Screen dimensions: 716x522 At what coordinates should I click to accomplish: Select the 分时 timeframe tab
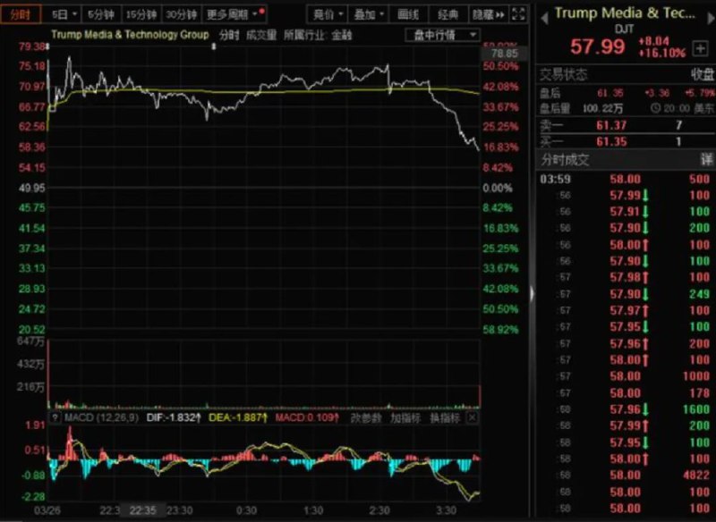tap(21, 14)
